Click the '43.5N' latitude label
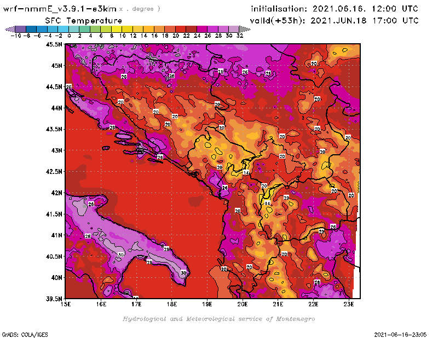 [x=53, y=129]
